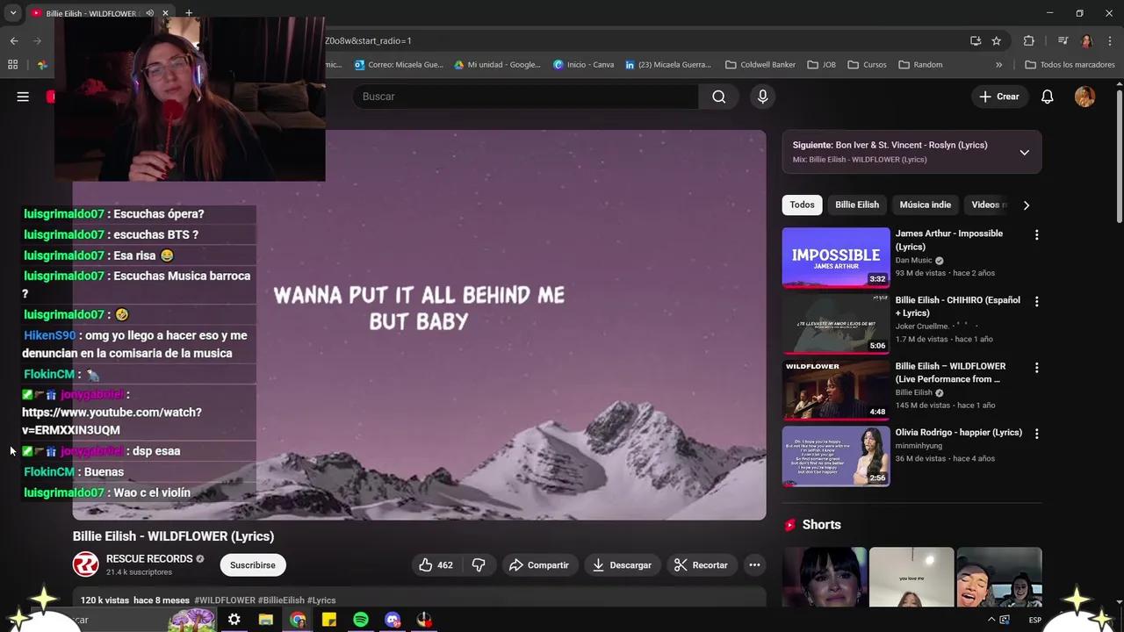Select the Todos filter chip
The width and height of the screenshot is (1124, 632).
(802, 205)
